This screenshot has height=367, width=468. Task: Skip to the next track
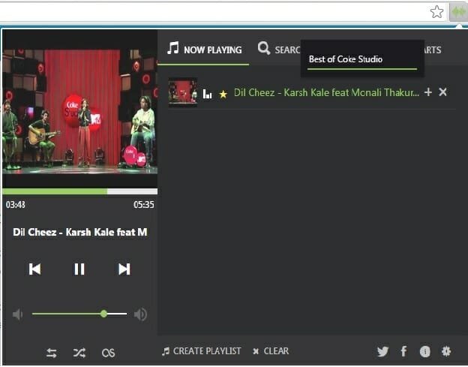click(x=124, y=269)
